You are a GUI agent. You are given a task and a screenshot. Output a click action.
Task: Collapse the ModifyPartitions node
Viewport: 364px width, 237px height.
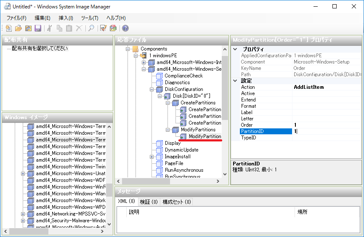click(167, 130)
